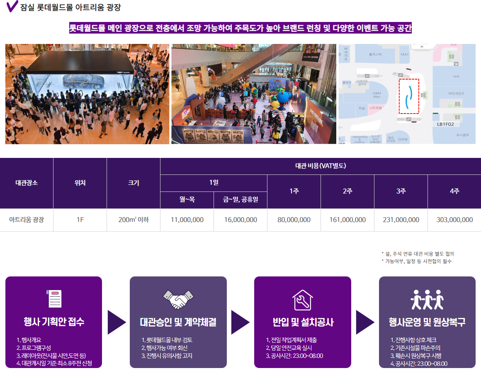Open the character event atrium photo
This screenshot has height=373, width=481.
(x=254, y=94)
